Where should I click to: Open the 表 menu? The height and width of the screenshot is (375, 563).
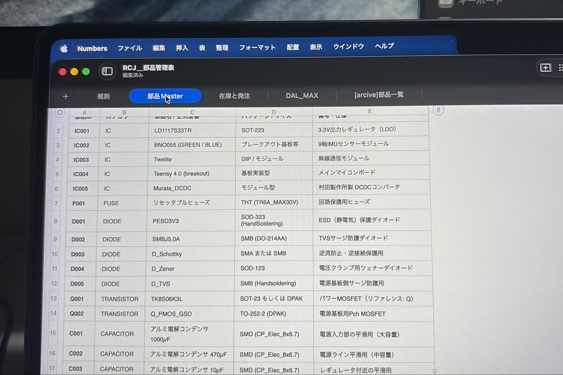tap(202, 48)
